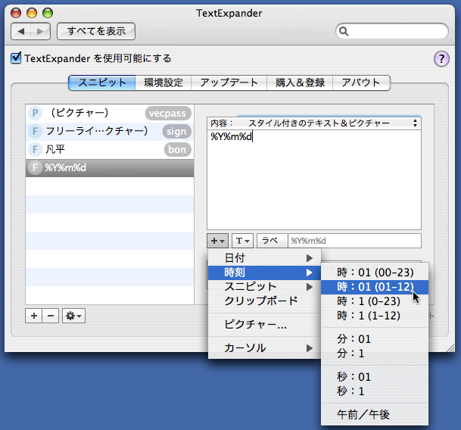Screen dimensions: 461x430
Task: Expand the 時刻 submenu
Action: 265,273
